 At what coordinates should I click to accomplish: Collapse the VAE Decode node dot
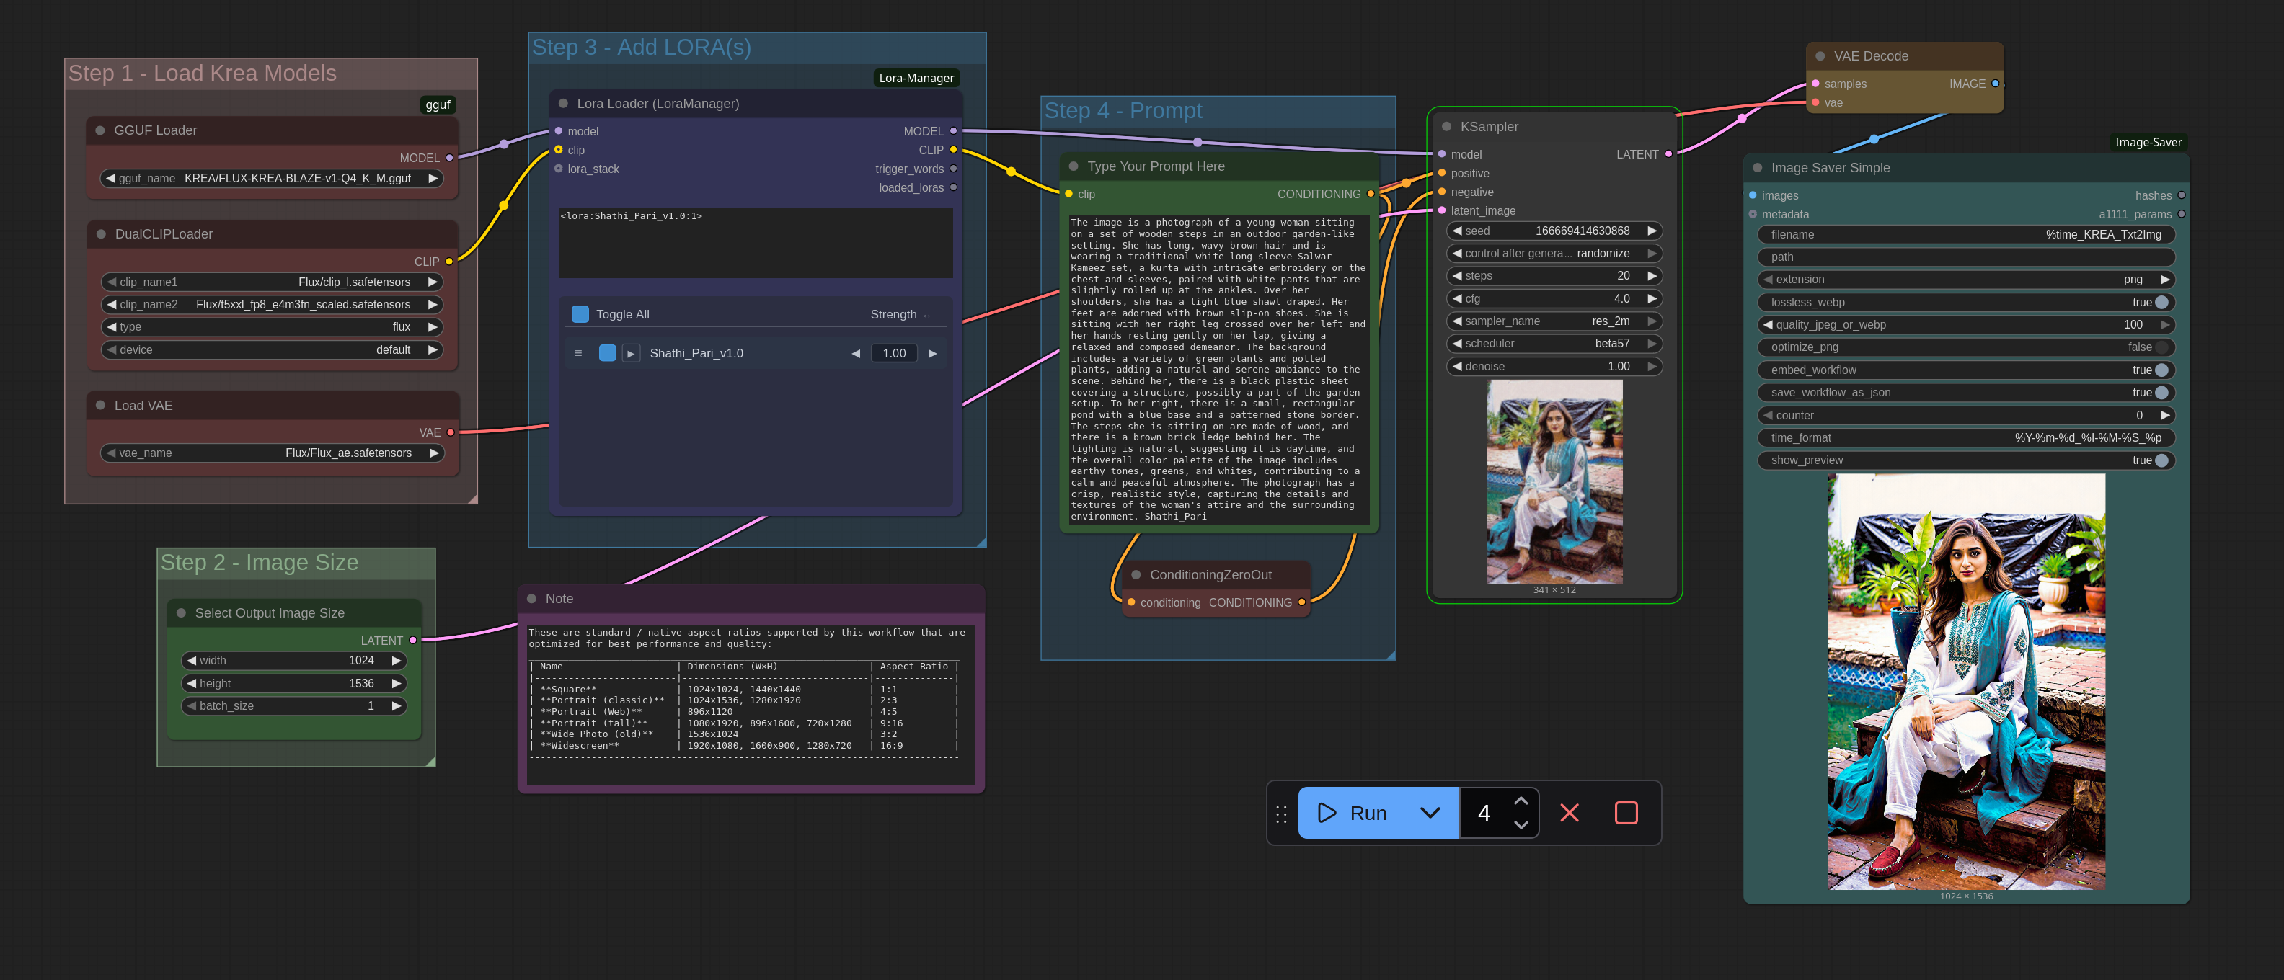[1820, 55]
